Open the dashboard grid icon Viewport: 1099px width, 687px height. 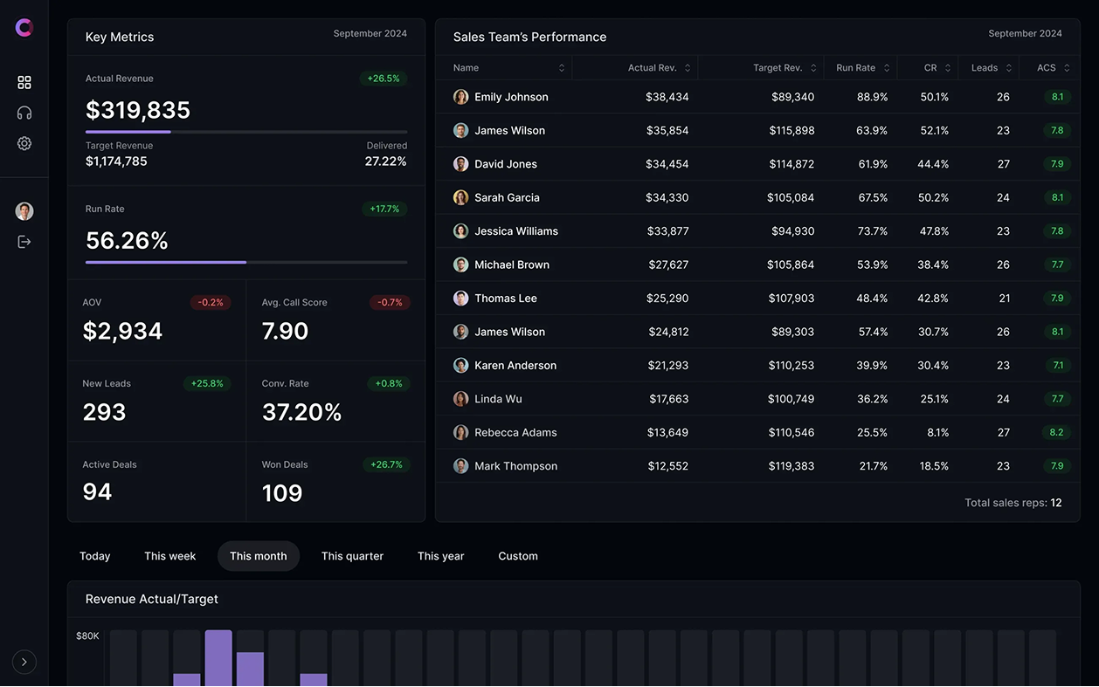24,82
